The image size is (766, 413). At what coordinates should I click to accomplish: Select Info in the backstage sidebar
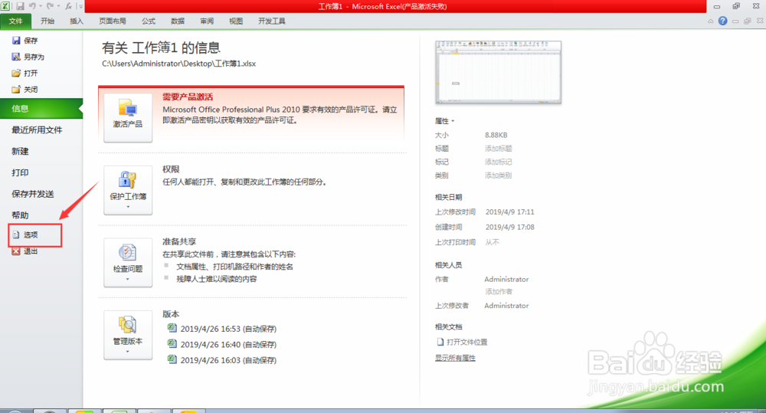point(41,109)
